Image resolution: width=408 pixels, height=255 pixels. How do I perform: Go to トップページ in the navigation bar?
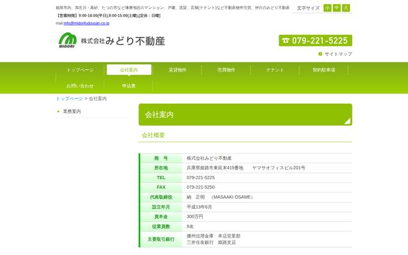pos(80,70)
